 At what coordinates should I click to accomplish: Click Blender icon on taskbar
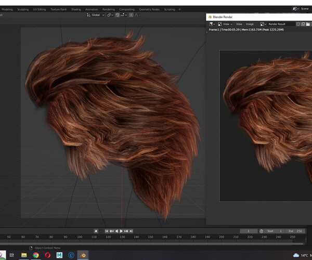click(83, 255)
